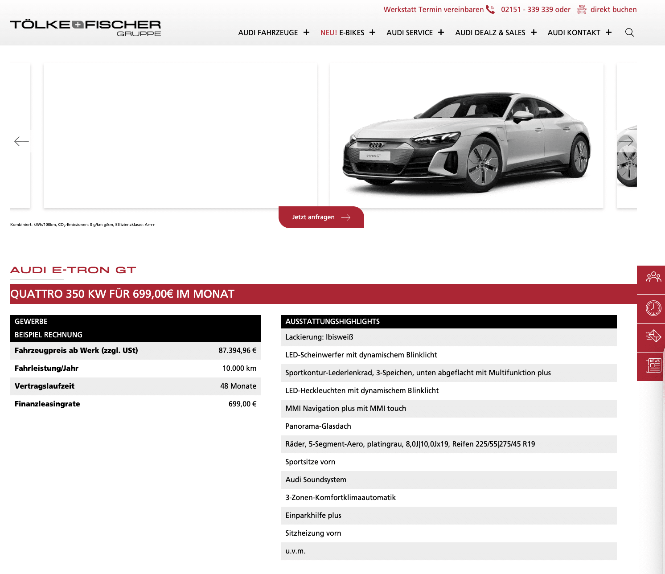Click the AUSSTATTUNGSHIGHLIGHTS header
The width and height of the screenshot is (665, 574).
(x=449, y=322)
